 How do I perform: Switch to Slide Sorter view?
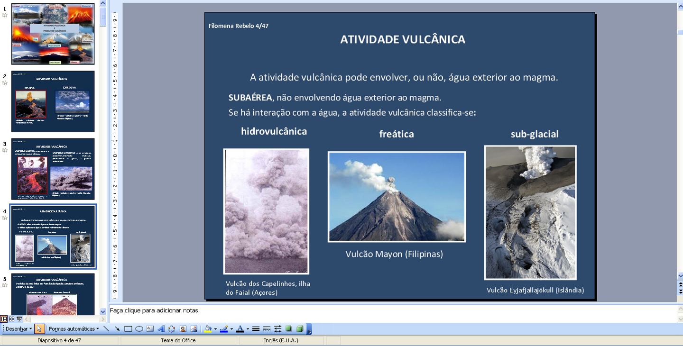point(11,319)
